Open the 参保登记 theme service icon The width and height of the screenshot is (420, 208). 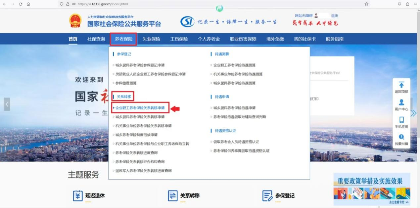267,195
